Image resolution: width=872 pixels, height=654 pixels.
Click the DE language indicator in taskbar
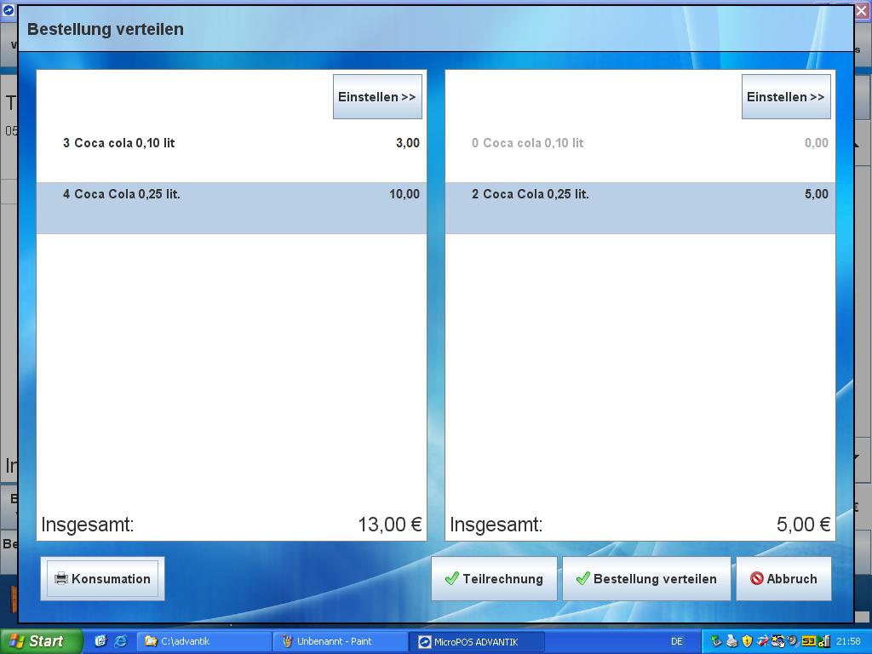pyautogui.click(x=676, y=641)
